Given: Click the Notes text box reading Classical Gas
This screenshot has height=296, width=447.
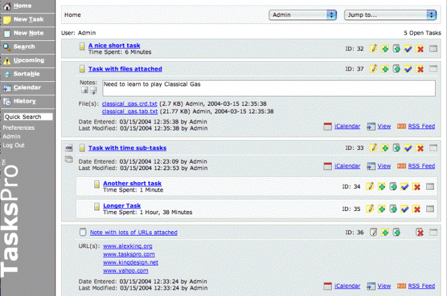Looking at the screenshot, I should 269,88.
